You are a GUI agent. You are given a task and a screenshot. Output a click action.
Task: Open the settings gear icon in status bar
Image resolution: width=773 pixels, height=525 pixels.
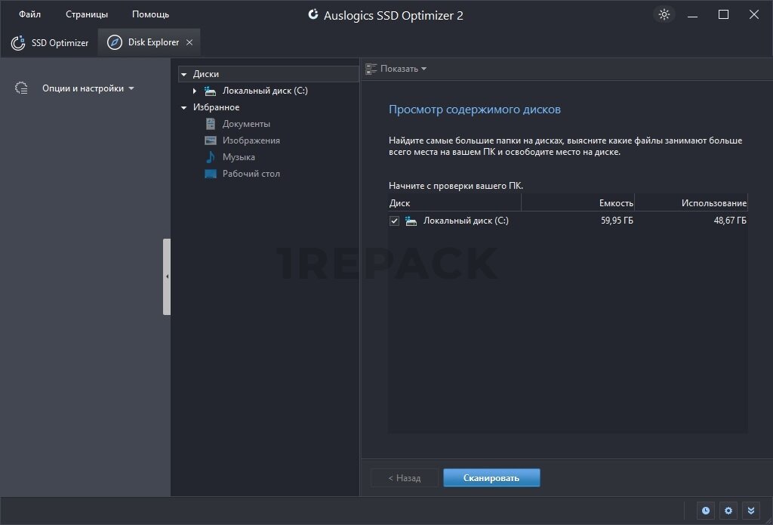pyautogui.click(x=728, y=511)
